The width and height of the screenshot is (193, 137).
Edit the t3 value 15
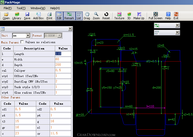tap(25, 121)
